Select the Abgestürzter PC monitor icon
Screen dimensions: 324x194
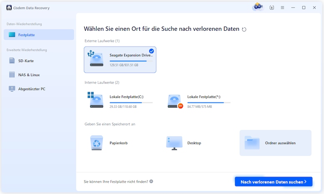pos(12,89)
